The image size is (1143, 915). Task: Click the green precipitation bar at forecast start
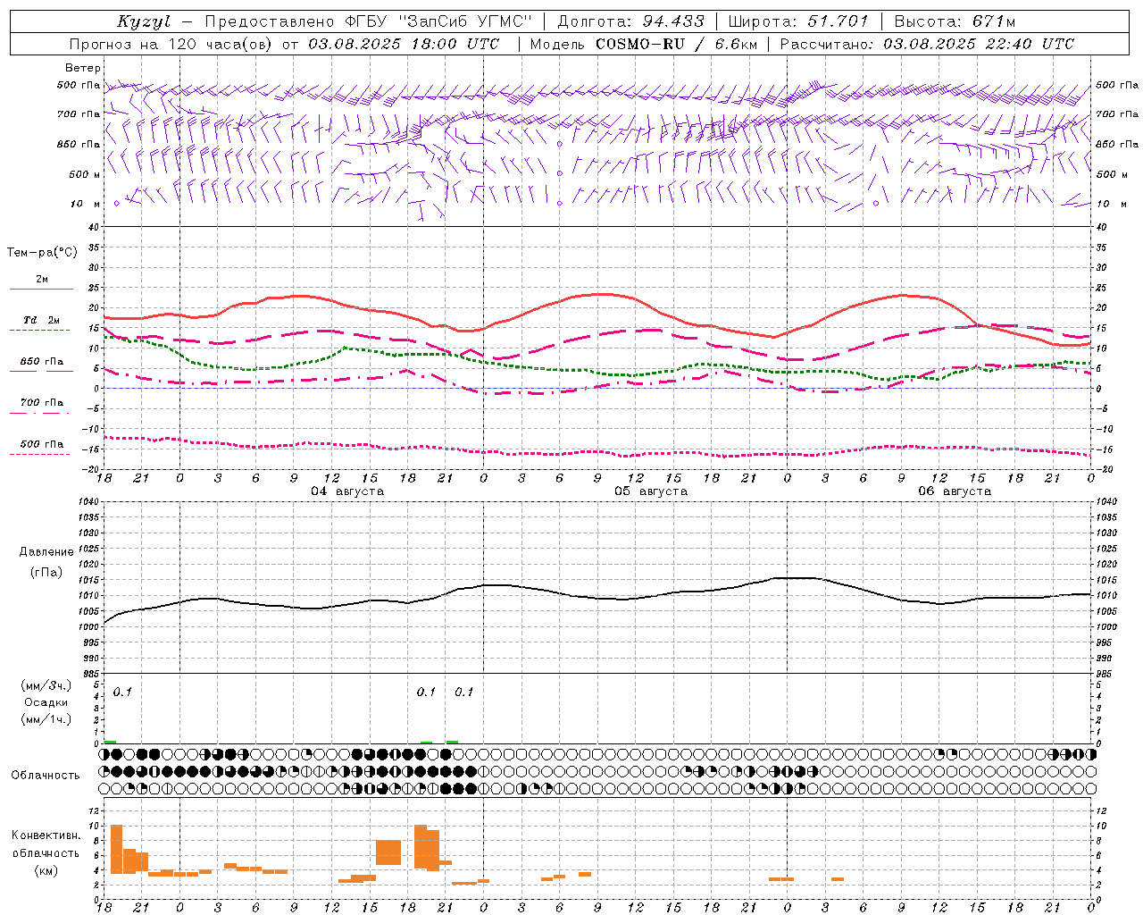pyautogui.click(x=110, y=742)
